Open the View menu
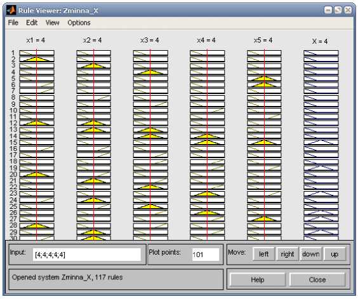The width and height of the screenshot is (358, 299). pos(52,23)
